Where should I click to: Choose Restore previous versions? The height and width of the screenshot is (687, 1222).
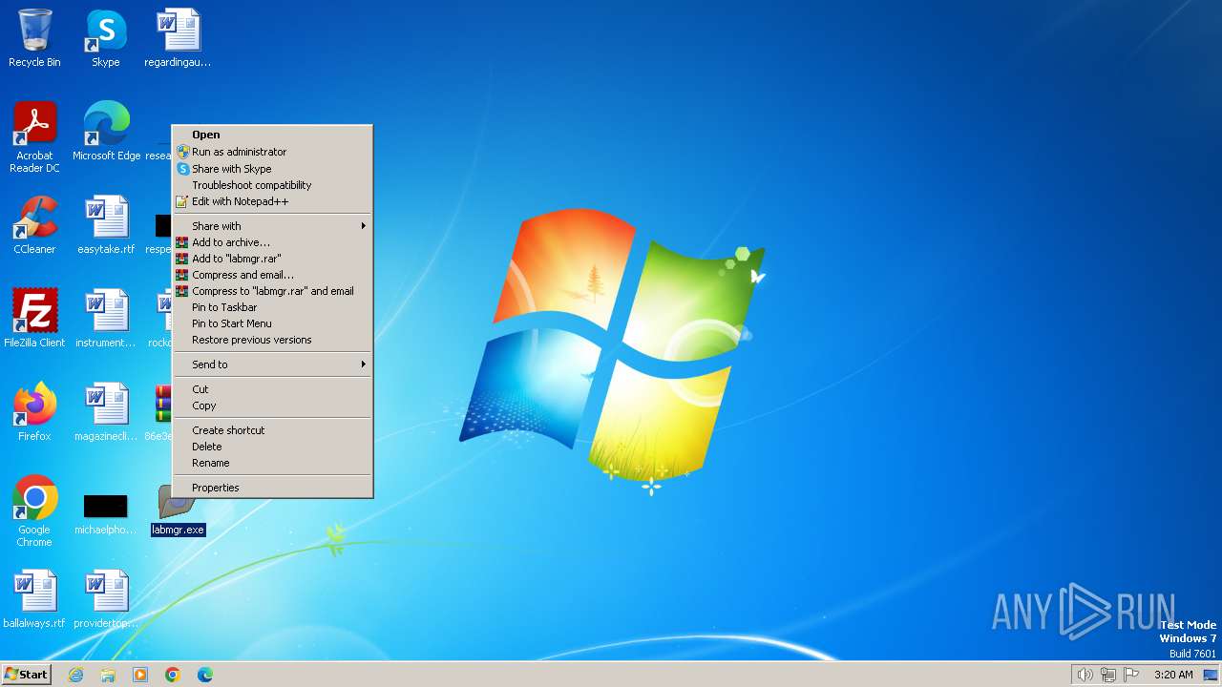click(x=272, y=340)
